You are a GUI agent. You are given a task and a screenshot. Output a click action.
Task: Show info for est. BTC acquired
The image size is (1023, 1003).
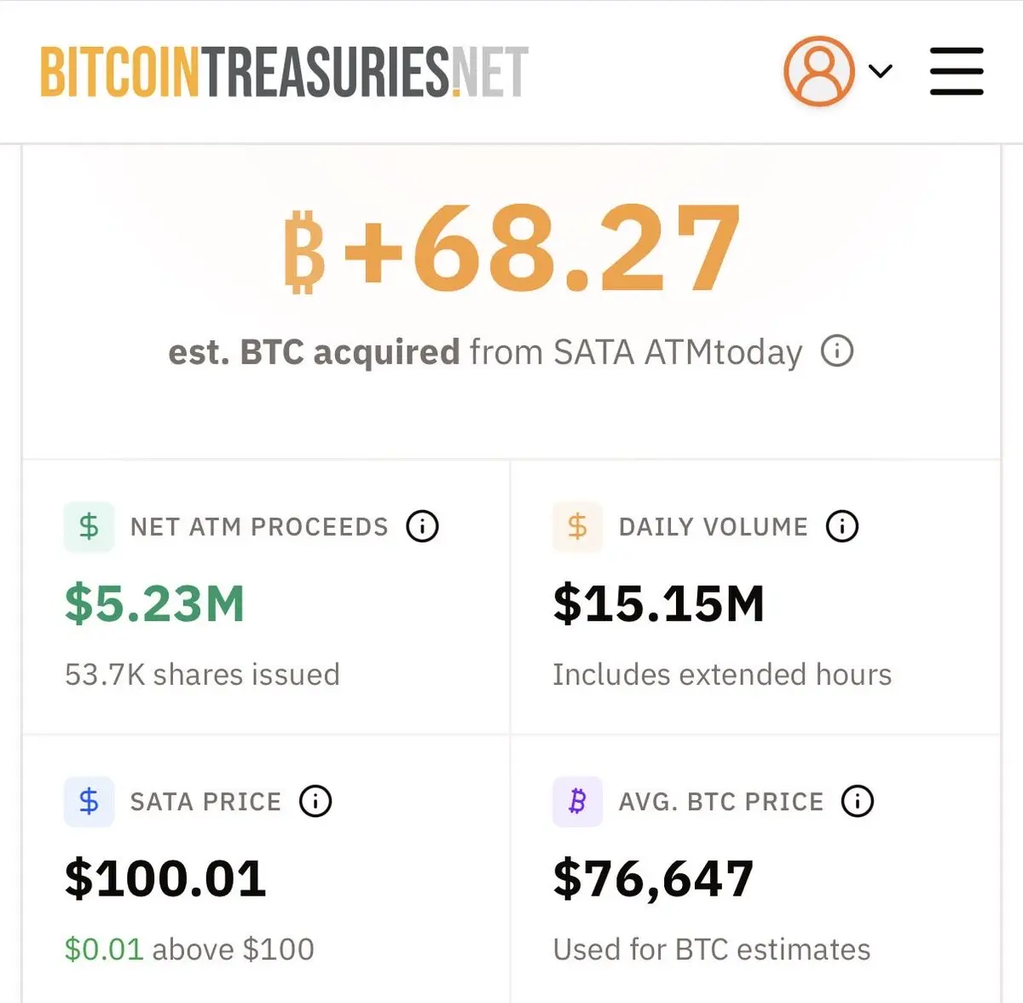point(837,351)
